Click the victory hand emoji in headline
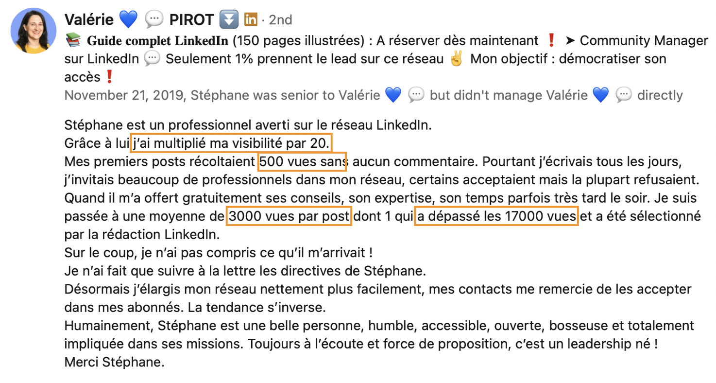Image resolution: width=716 pixels, height=383 pixels. [457, 59]
